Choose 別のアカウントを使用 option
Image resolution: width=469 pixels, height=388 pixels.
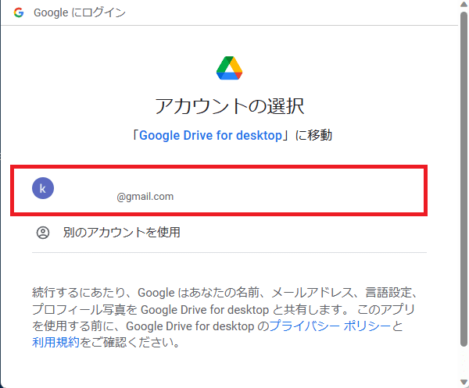coord(229,233)
